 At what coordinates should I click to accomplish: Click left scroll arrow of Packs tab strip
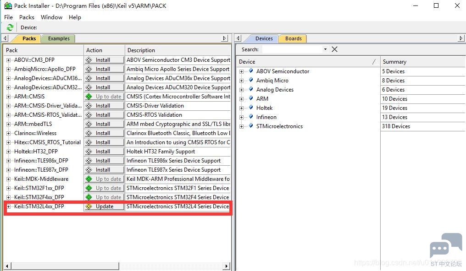[x=5, y=38]
